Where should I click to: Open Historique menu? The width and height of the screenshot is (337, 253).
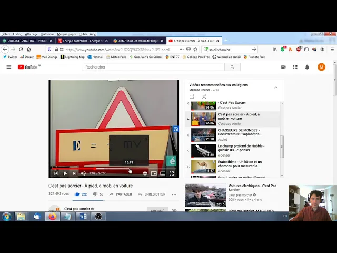47,34
